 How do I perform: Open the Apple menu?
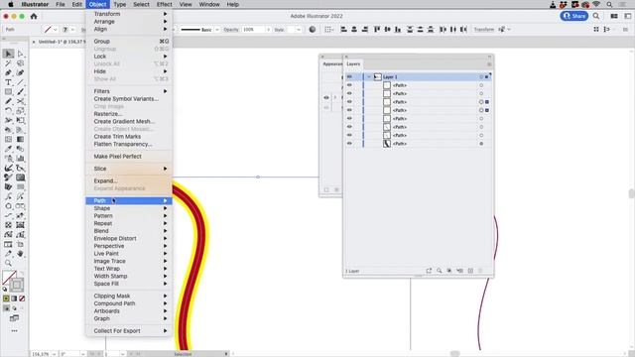(x=11, y=4)
